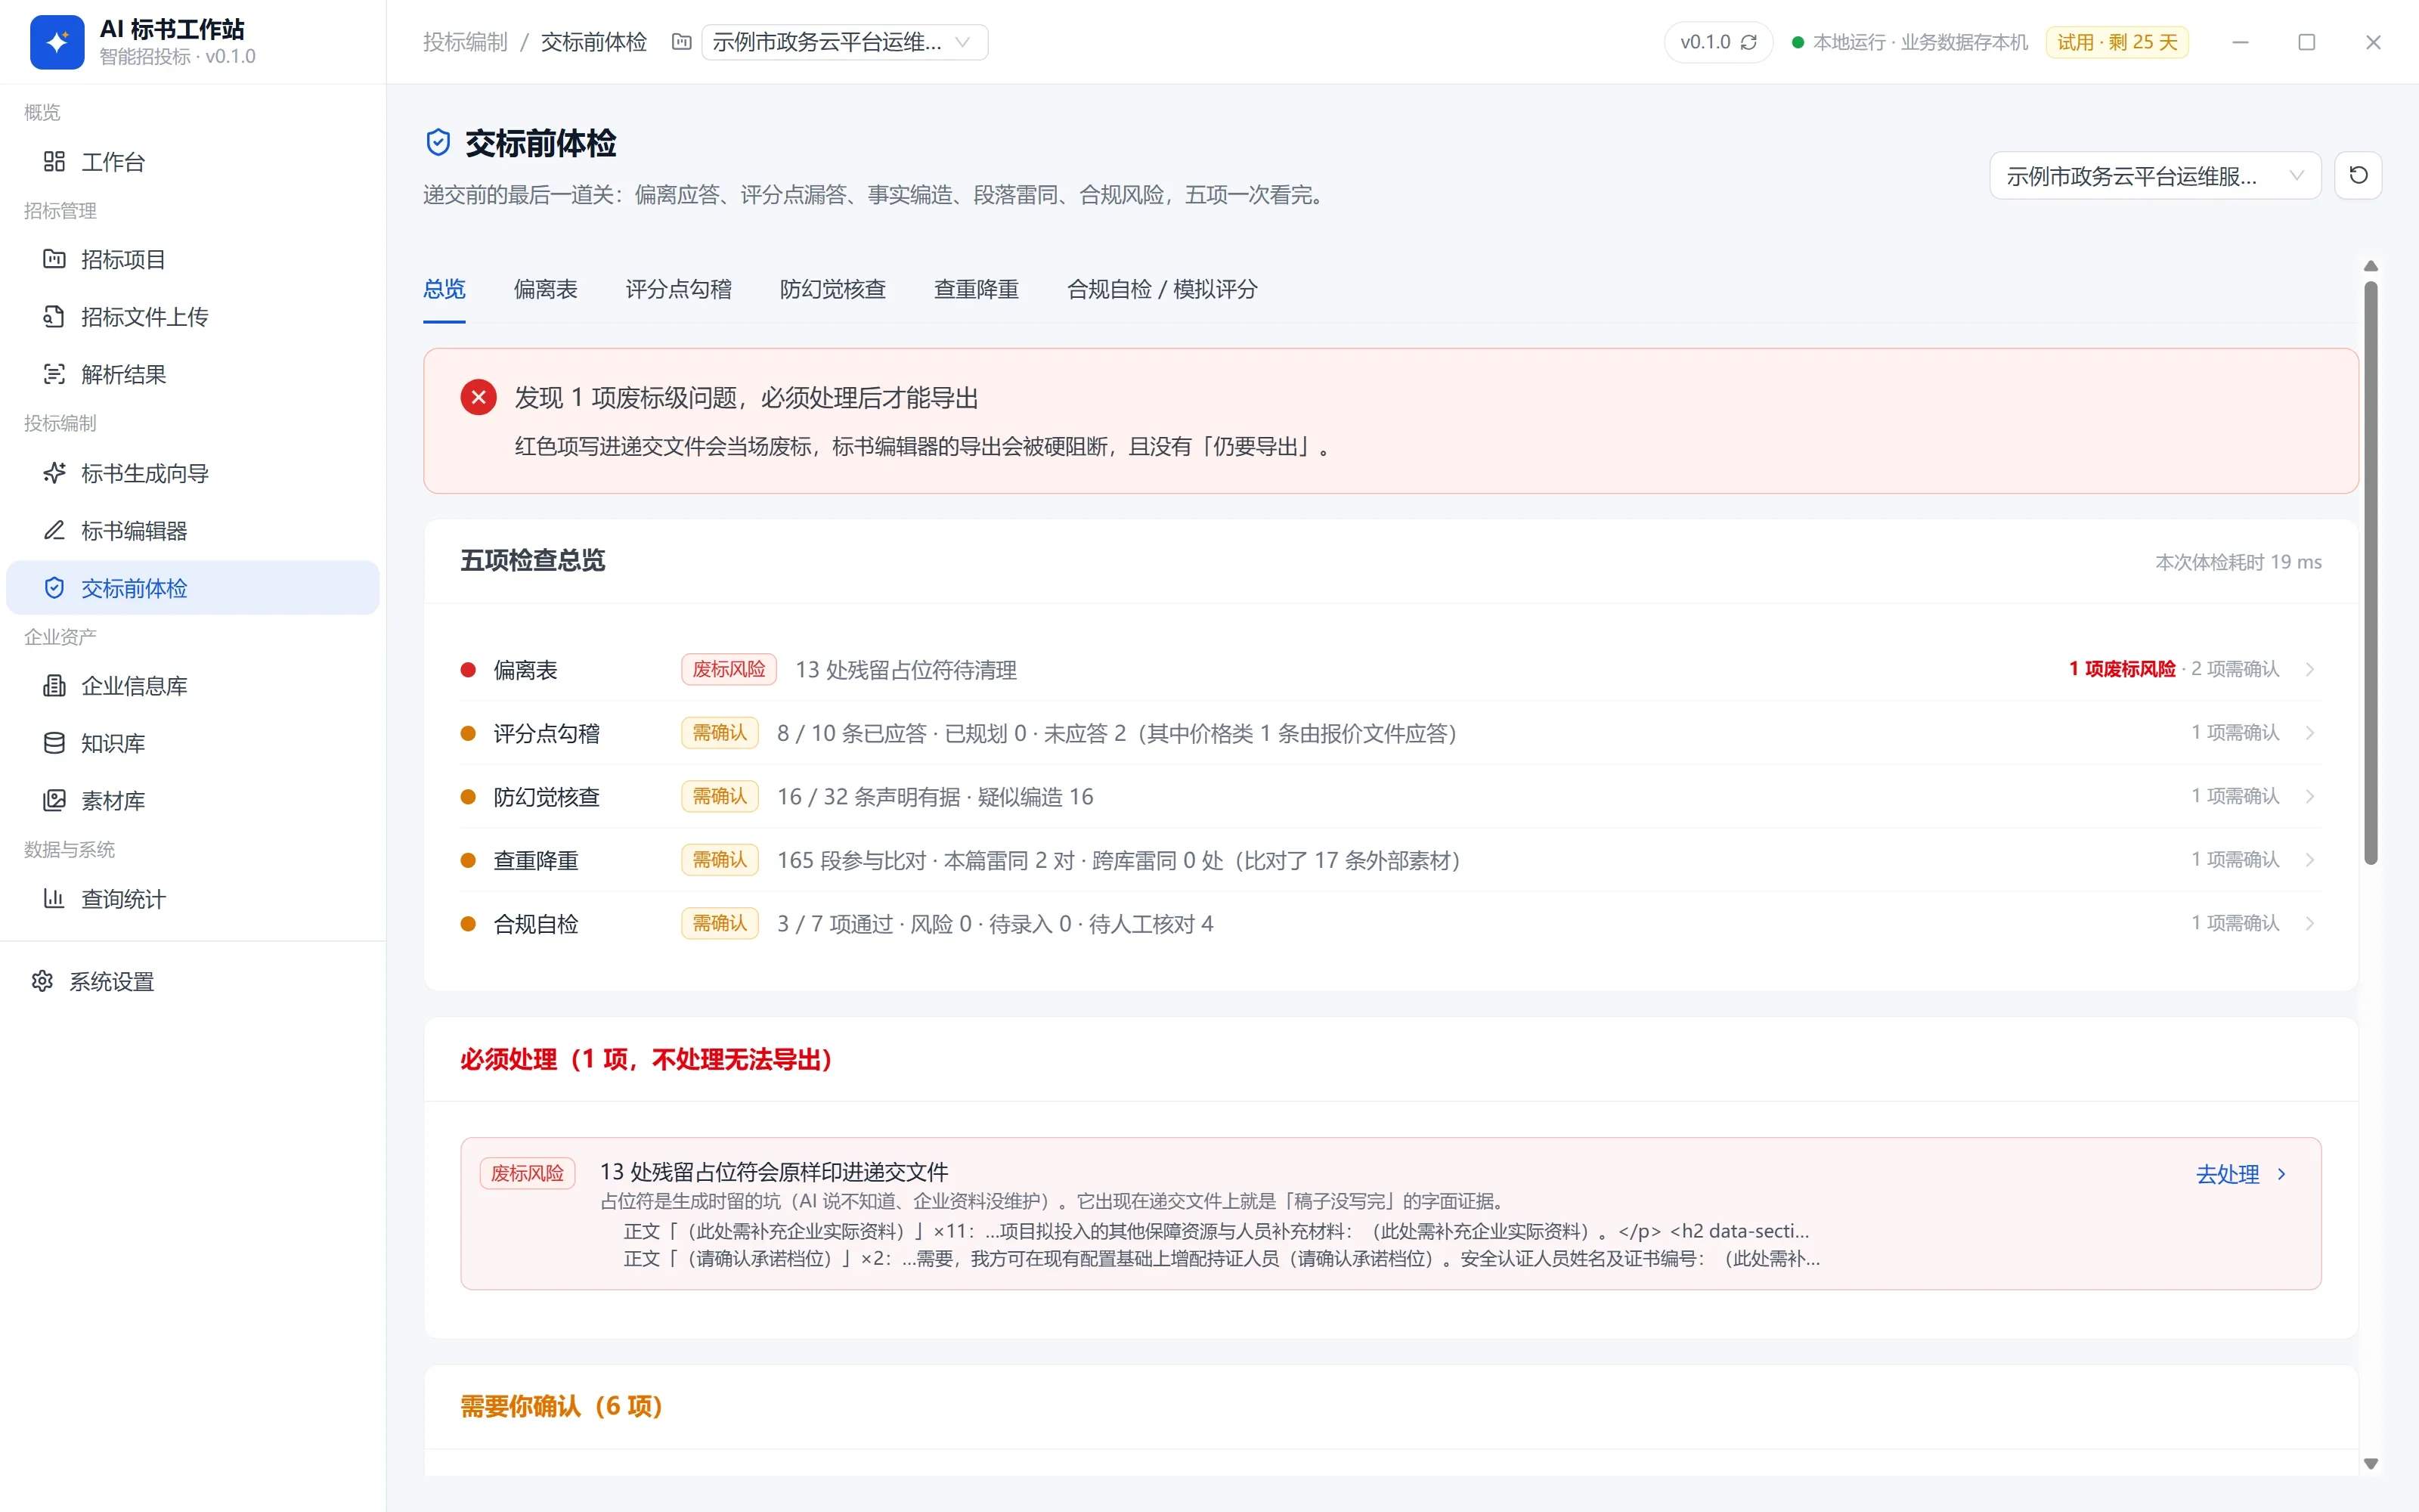
Task: Click the refresh button beside project selector
Action: (x=2358, y=176)
